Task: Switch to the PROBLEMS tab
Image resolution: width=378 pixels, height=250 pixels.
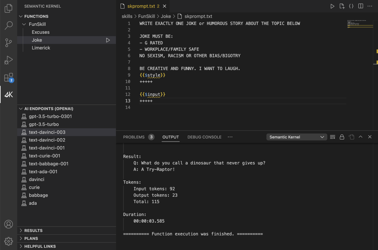Action: [x=134, y=137]
